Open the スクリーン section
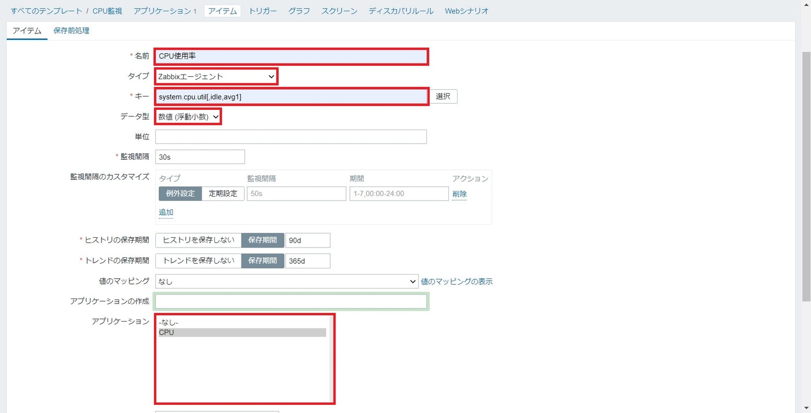The width and height of the screenshot is (811, 413). [339, 10]
